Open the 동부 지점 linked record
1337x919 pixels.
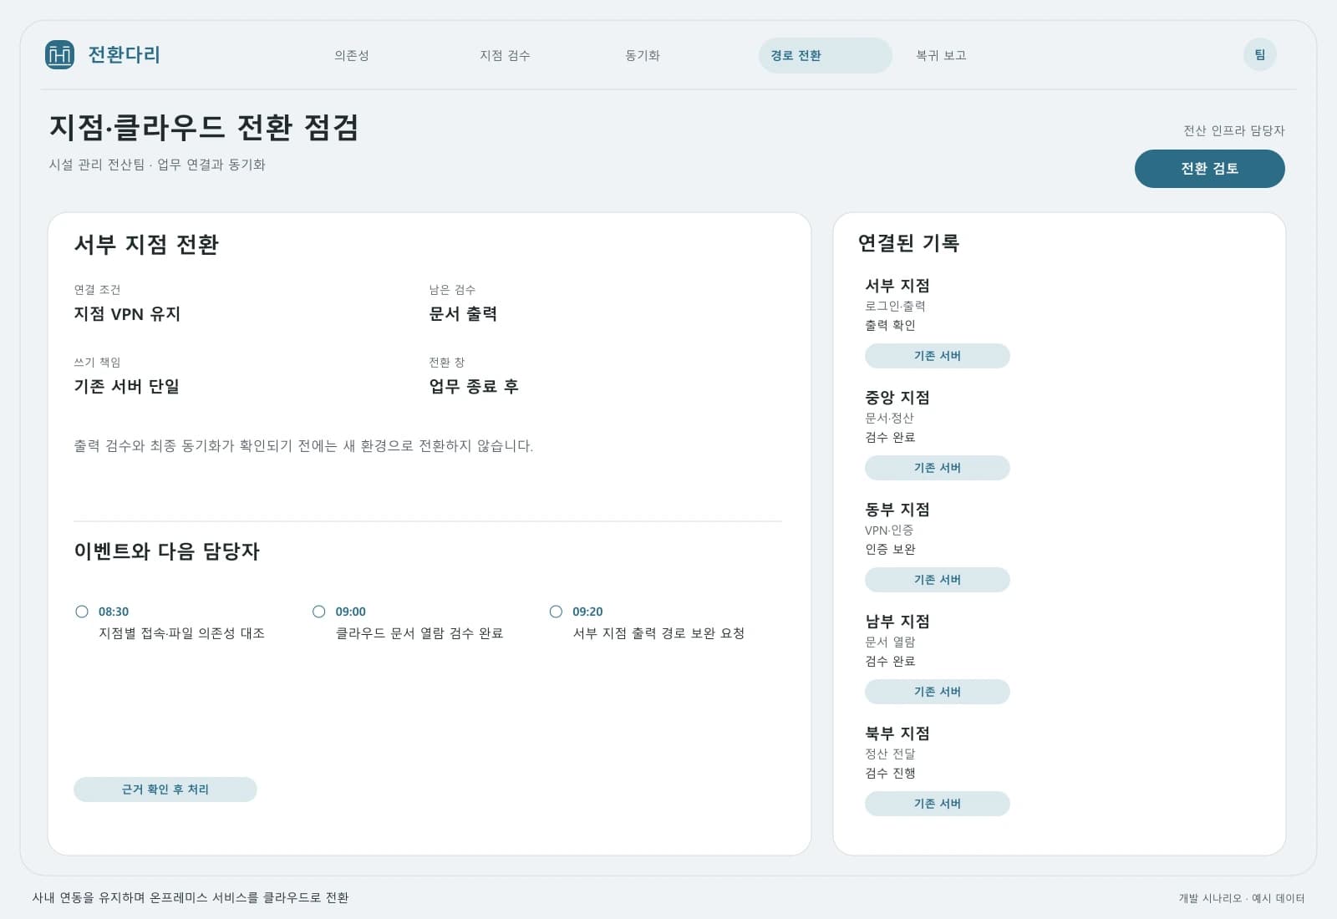coord(897,510)
